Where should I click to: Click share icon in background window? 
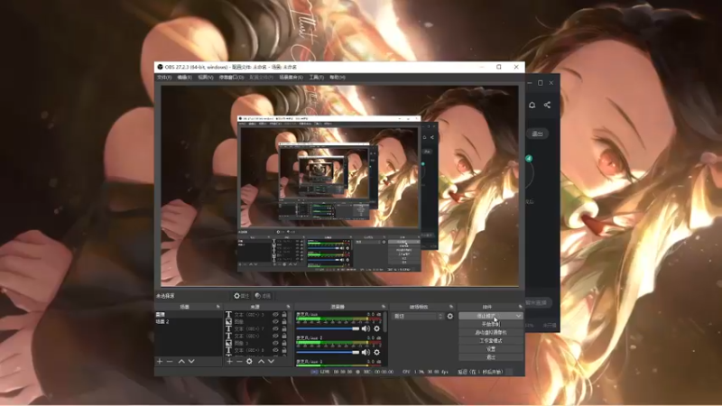[x=547, y=105]
